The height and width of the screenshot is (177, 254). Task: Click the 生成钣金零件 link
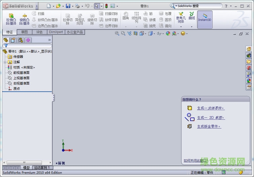pyautogui.click(x=209, y=127)
